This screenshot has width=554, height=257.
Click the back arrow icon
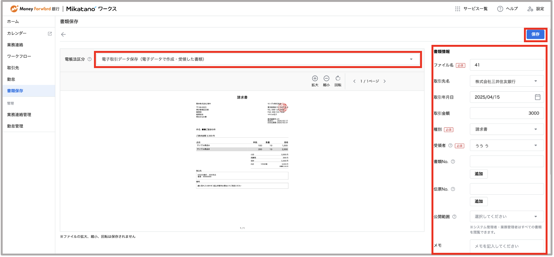[x=64, y=34]
